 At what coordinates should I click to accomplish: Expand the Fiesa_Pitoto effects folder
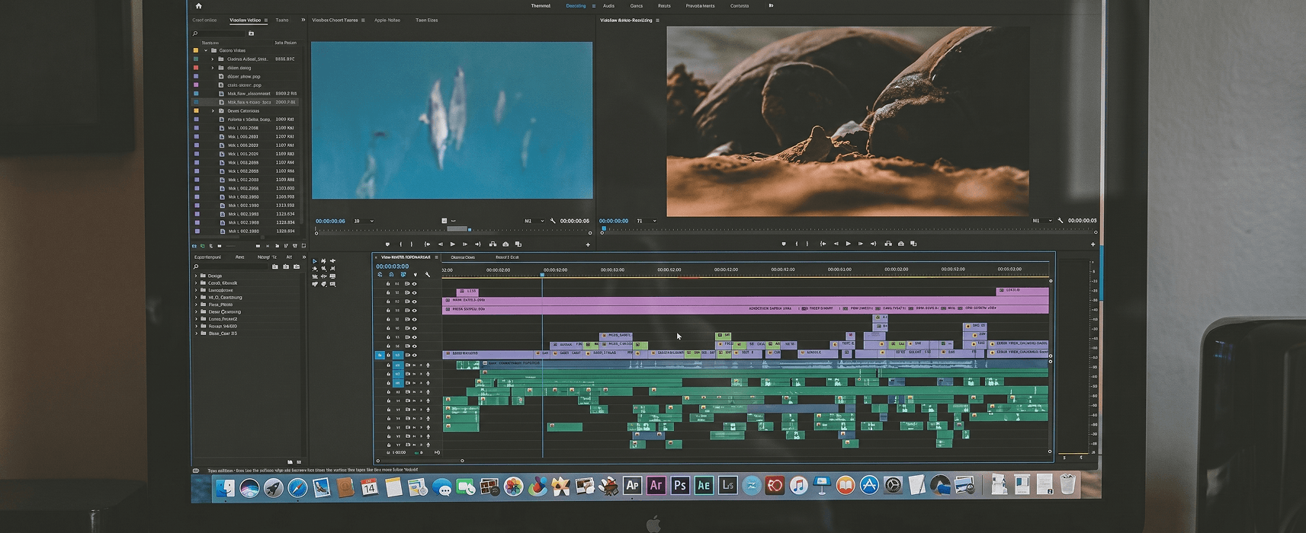197,305
